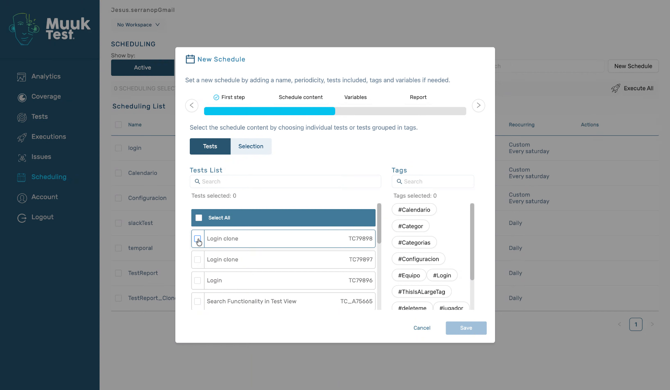Go to previous page of scheduling list
670x390 pixels.
point(619,324)
